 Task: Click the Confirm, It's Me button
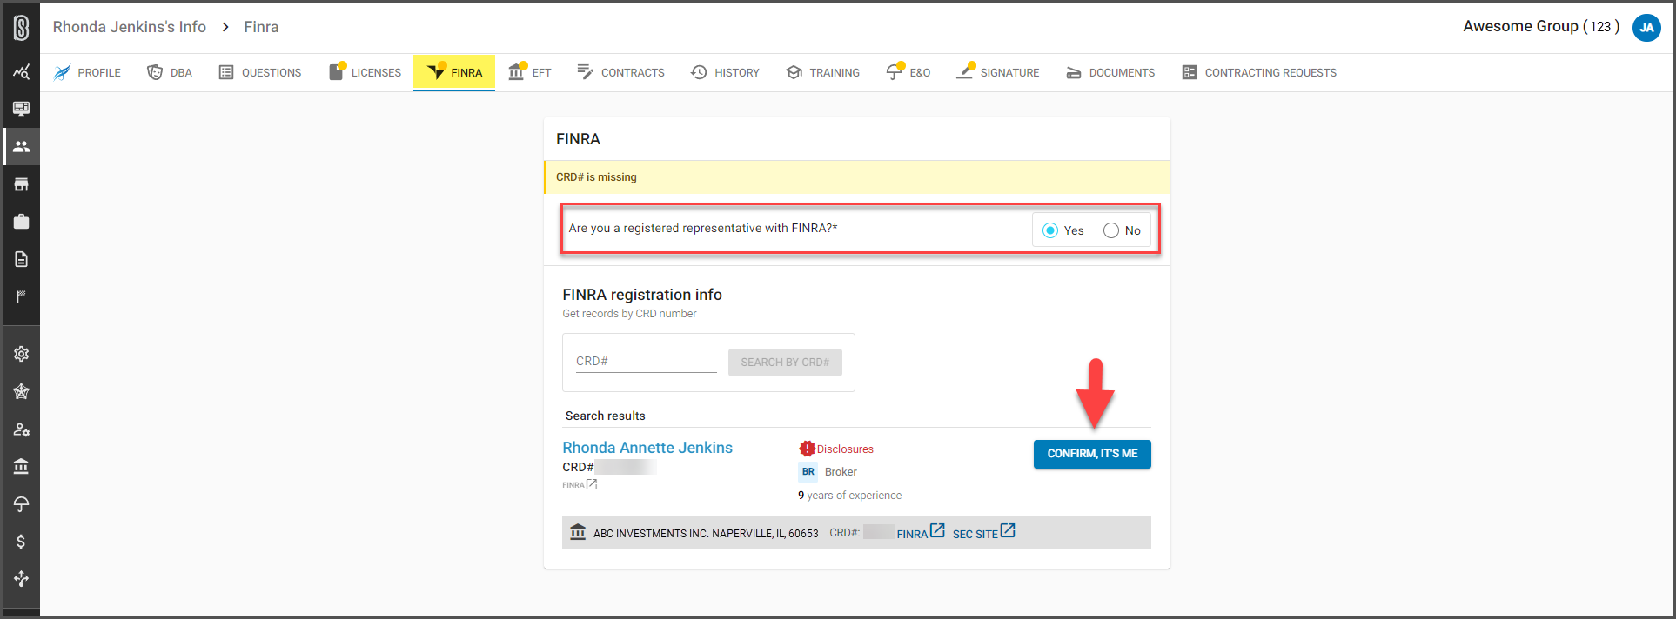tap(1092, 454)
